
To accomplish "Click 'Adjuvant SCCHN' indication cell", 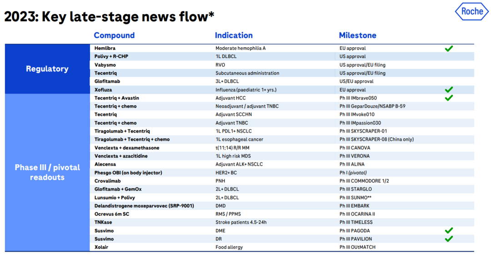I will [234, 114].
